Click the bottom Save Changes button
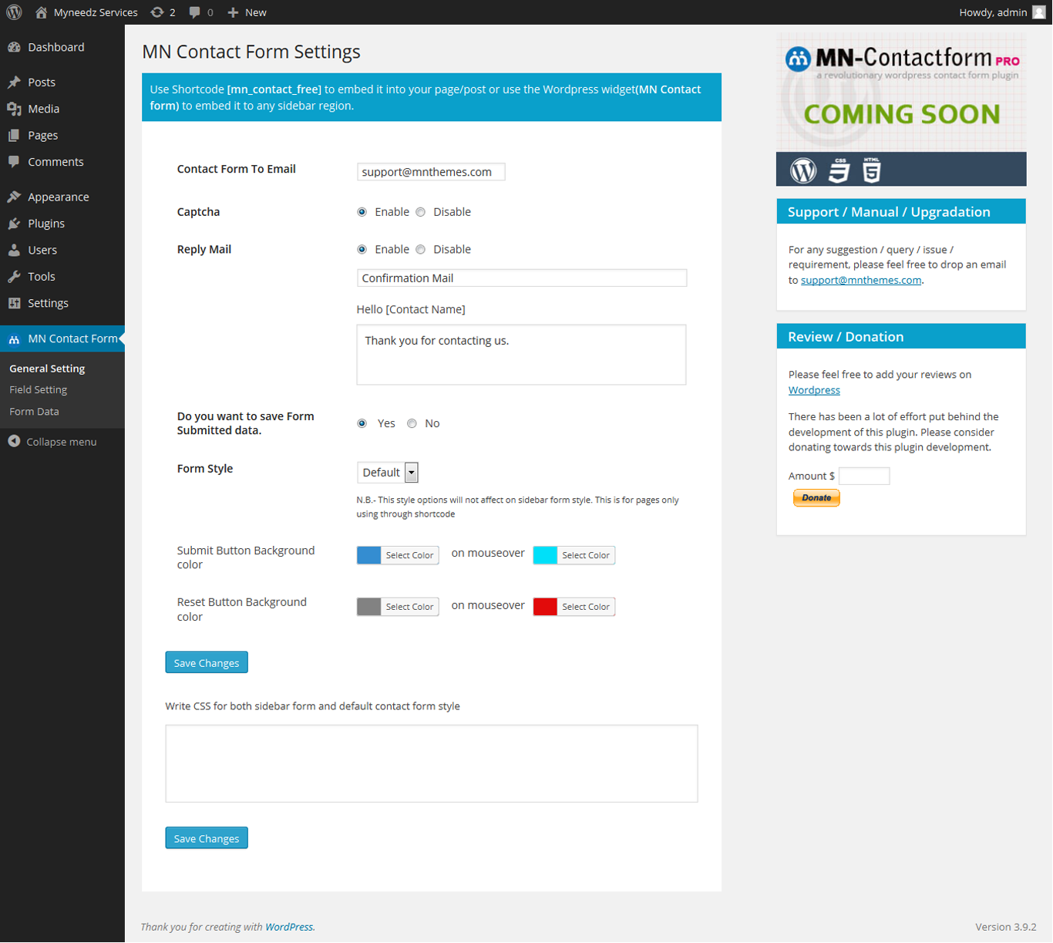Image resolution: width=1053 pixels, height=943 pixels. [207, 838]
